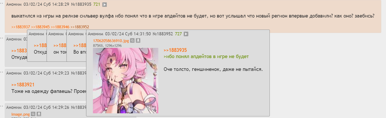Open reply link >>1883937
This screenshot has height=118, width=386.
click(x=21, y=27)
